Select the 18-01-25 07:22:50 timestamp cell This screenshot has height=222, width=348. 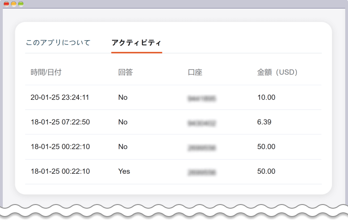[60, 122]
